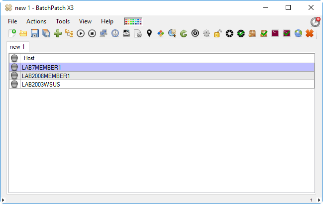Viewport: 323px width, 204px height.
Task: Click the folder tree hierarchy icon
Action: coord(69,33)
